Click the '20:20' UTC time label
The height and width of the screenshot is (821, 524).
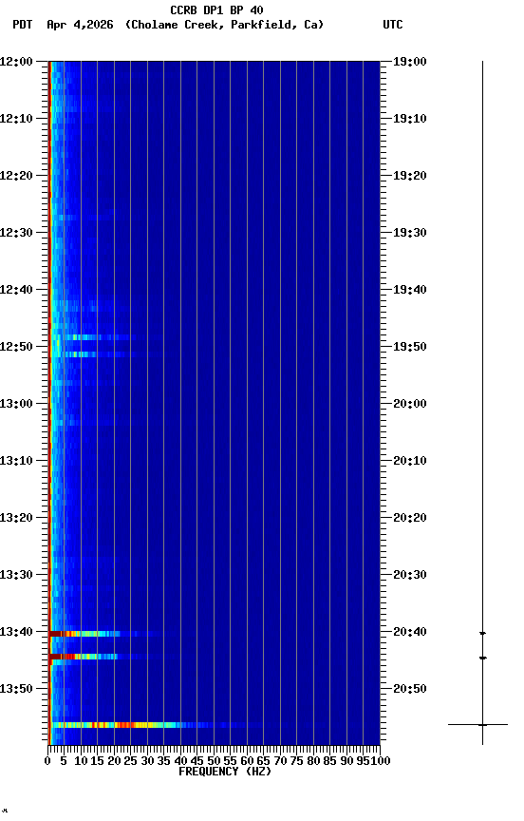pyautogui.click(x=410, y=518)
